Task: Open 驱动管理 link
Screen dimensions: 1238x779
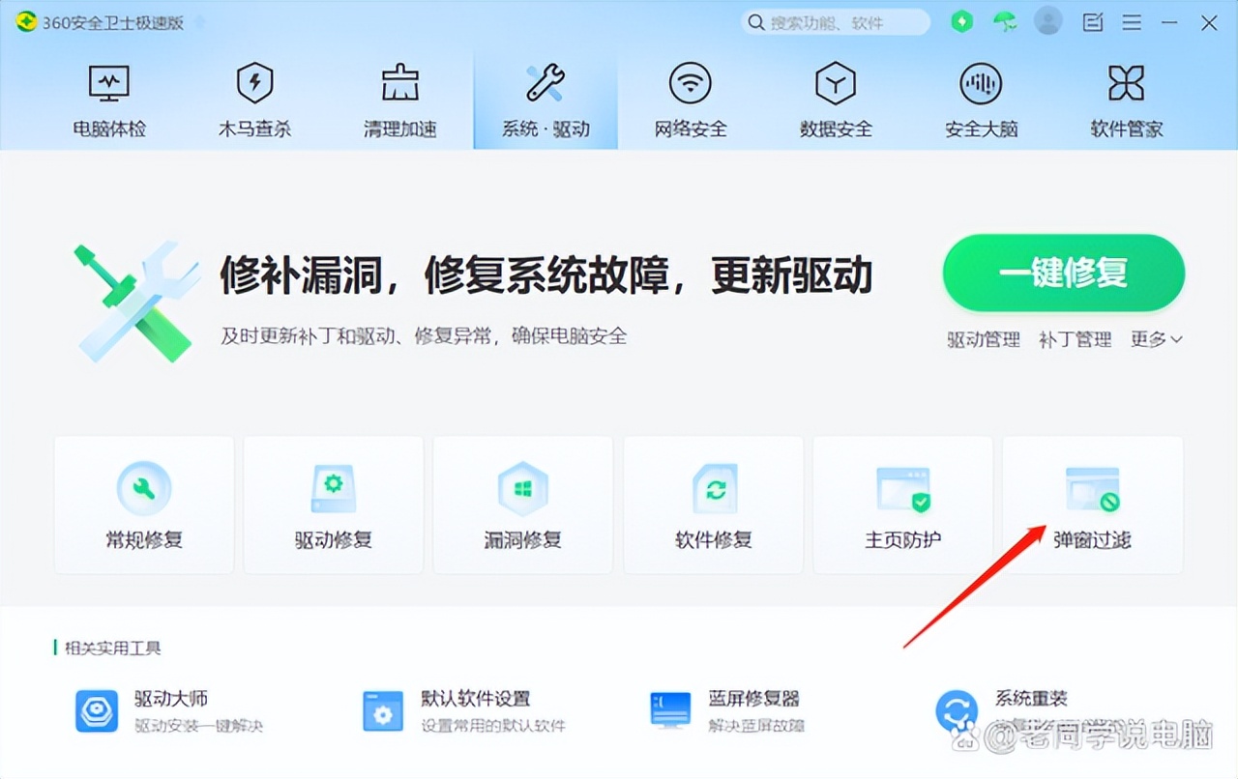Action: coord(984,339)
